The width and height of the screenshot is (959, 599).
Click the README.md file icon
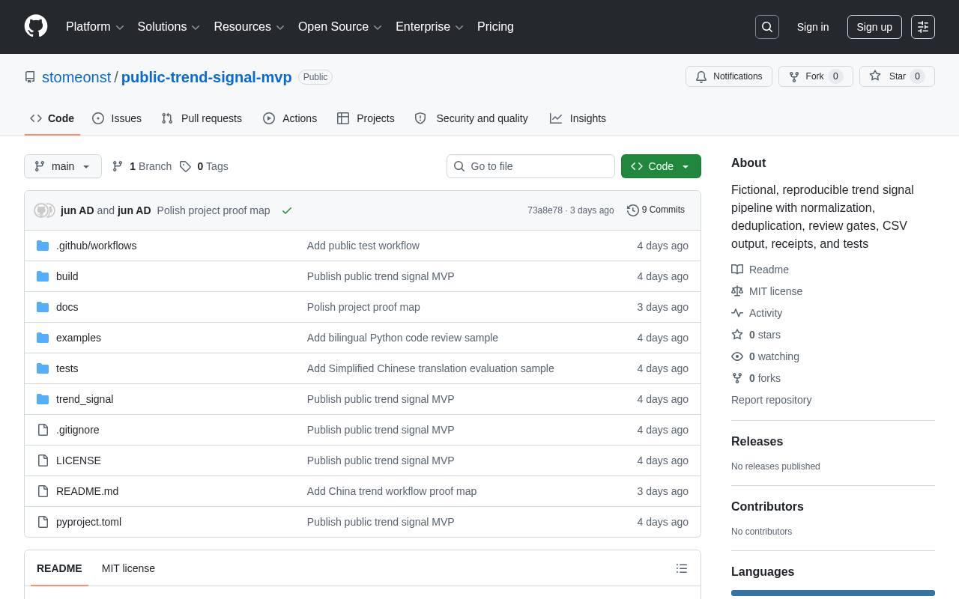tap(43, 491)
